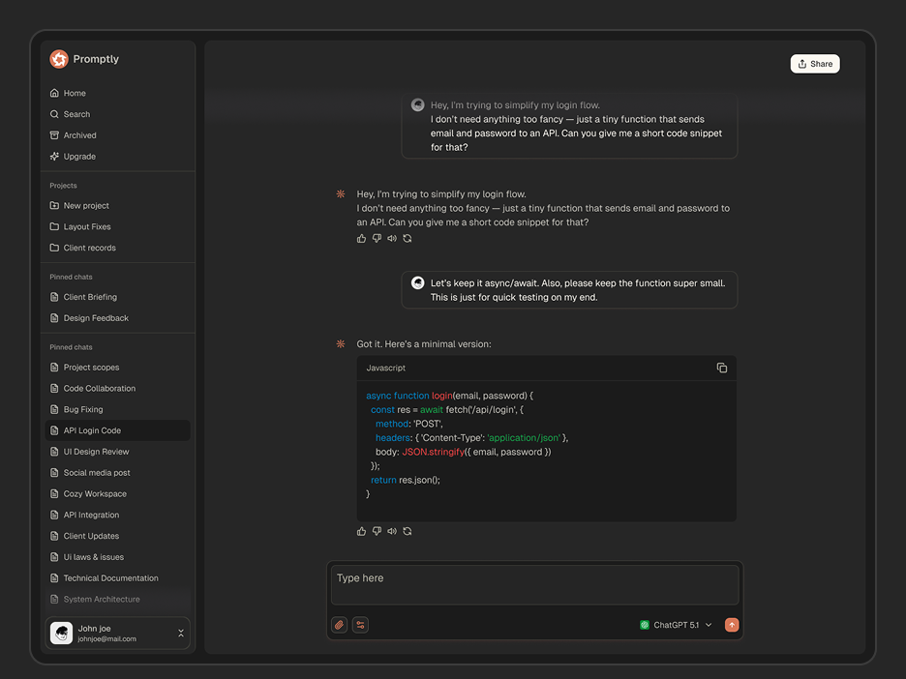Click the Home house icon
The height and width of the screenshot is (679, 906).
click(54, 93)
